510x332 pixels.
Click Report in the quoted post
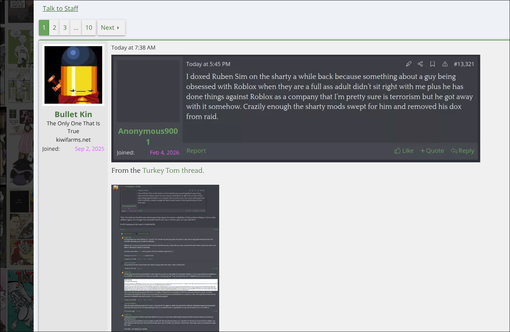tap(196, 151)
